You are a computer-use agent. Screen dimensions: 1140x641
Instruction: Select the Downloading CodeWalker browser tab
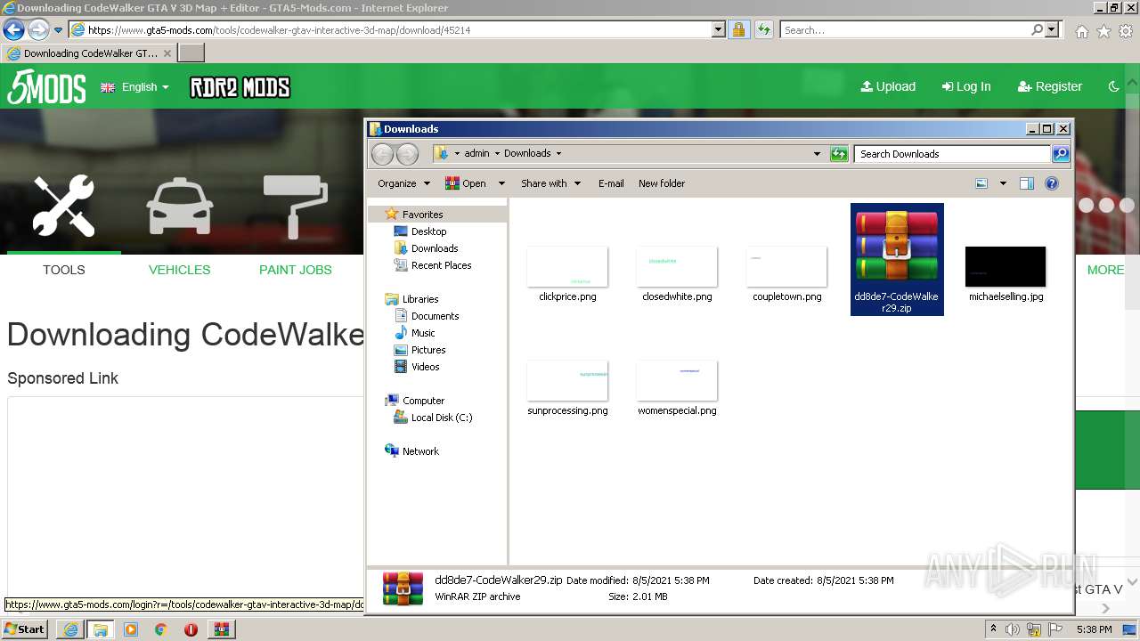click(x=89, y=53)
